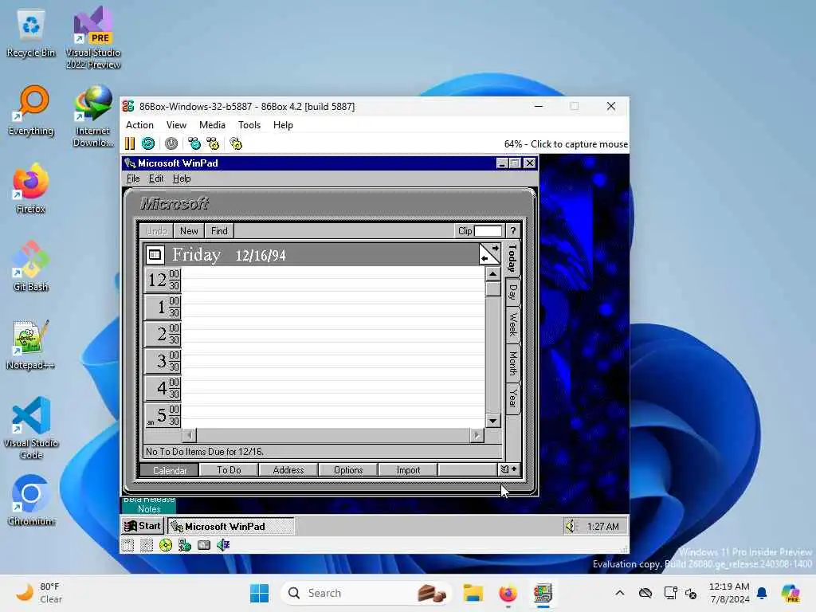Open the Edit menu in WinPad
Screen dimensions: 816x612
pyautogui.click(x=156, y=178)
